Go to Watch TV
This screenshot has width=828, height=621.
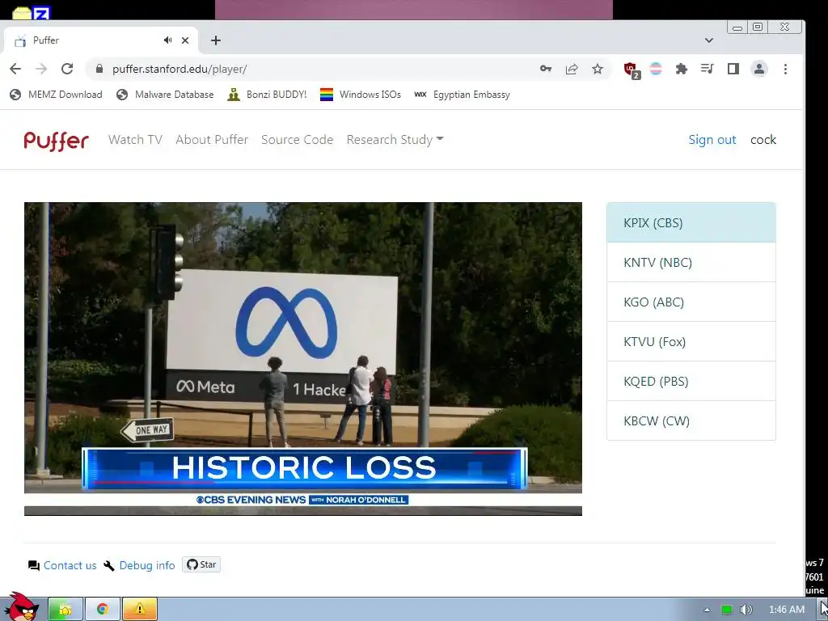point(135,139)
